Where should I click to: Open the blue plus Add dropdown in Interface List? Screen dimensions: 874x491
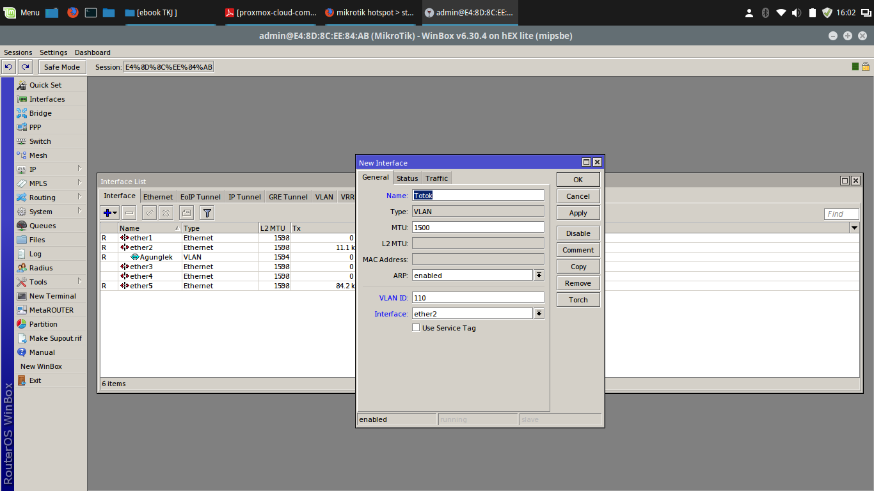tap(110, 213)
